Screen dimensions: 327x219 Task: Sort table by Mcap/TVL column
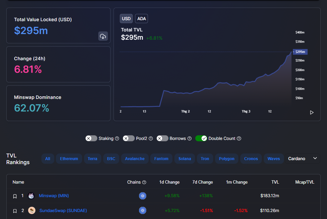[x=305, y=182]
